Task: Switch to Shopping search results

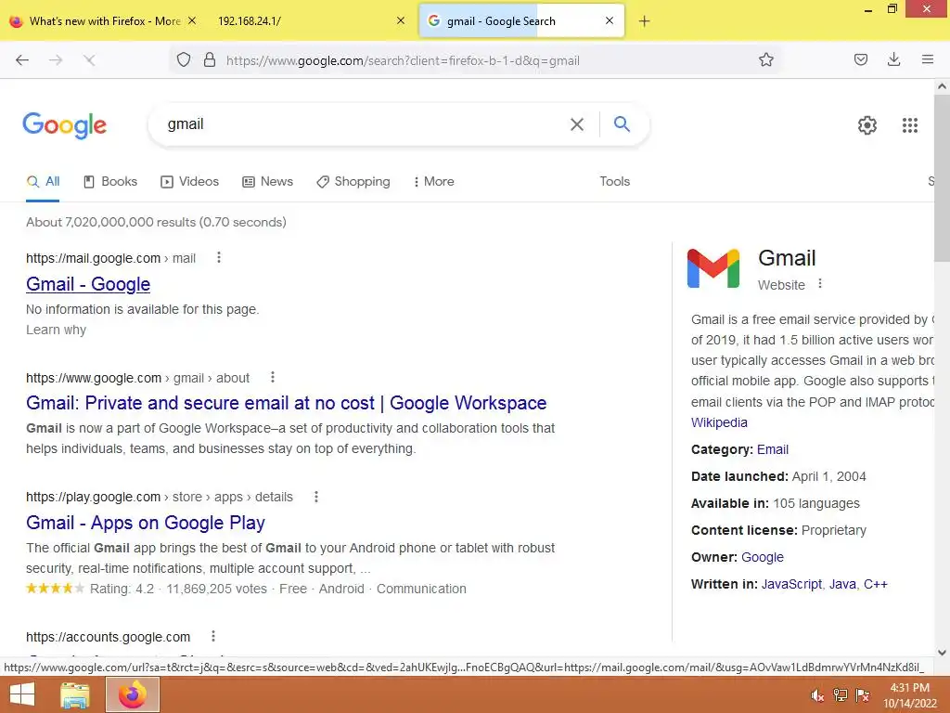Action: click(353, 181)
